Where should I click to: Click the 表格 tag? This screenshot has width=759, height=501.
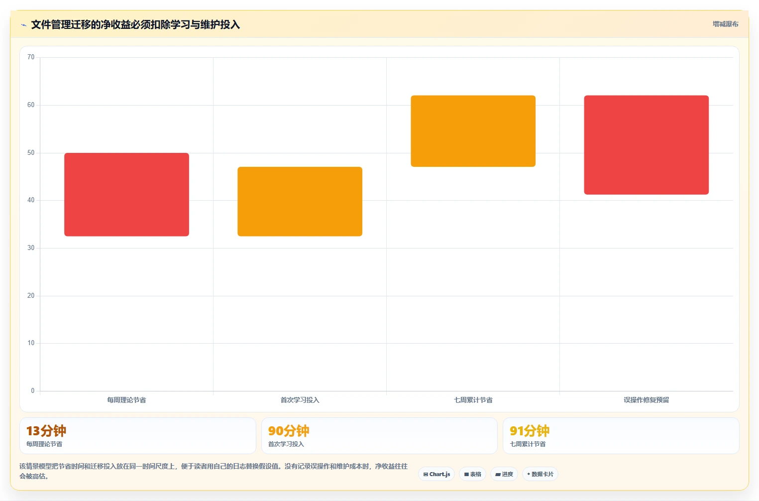click(472, 474)
